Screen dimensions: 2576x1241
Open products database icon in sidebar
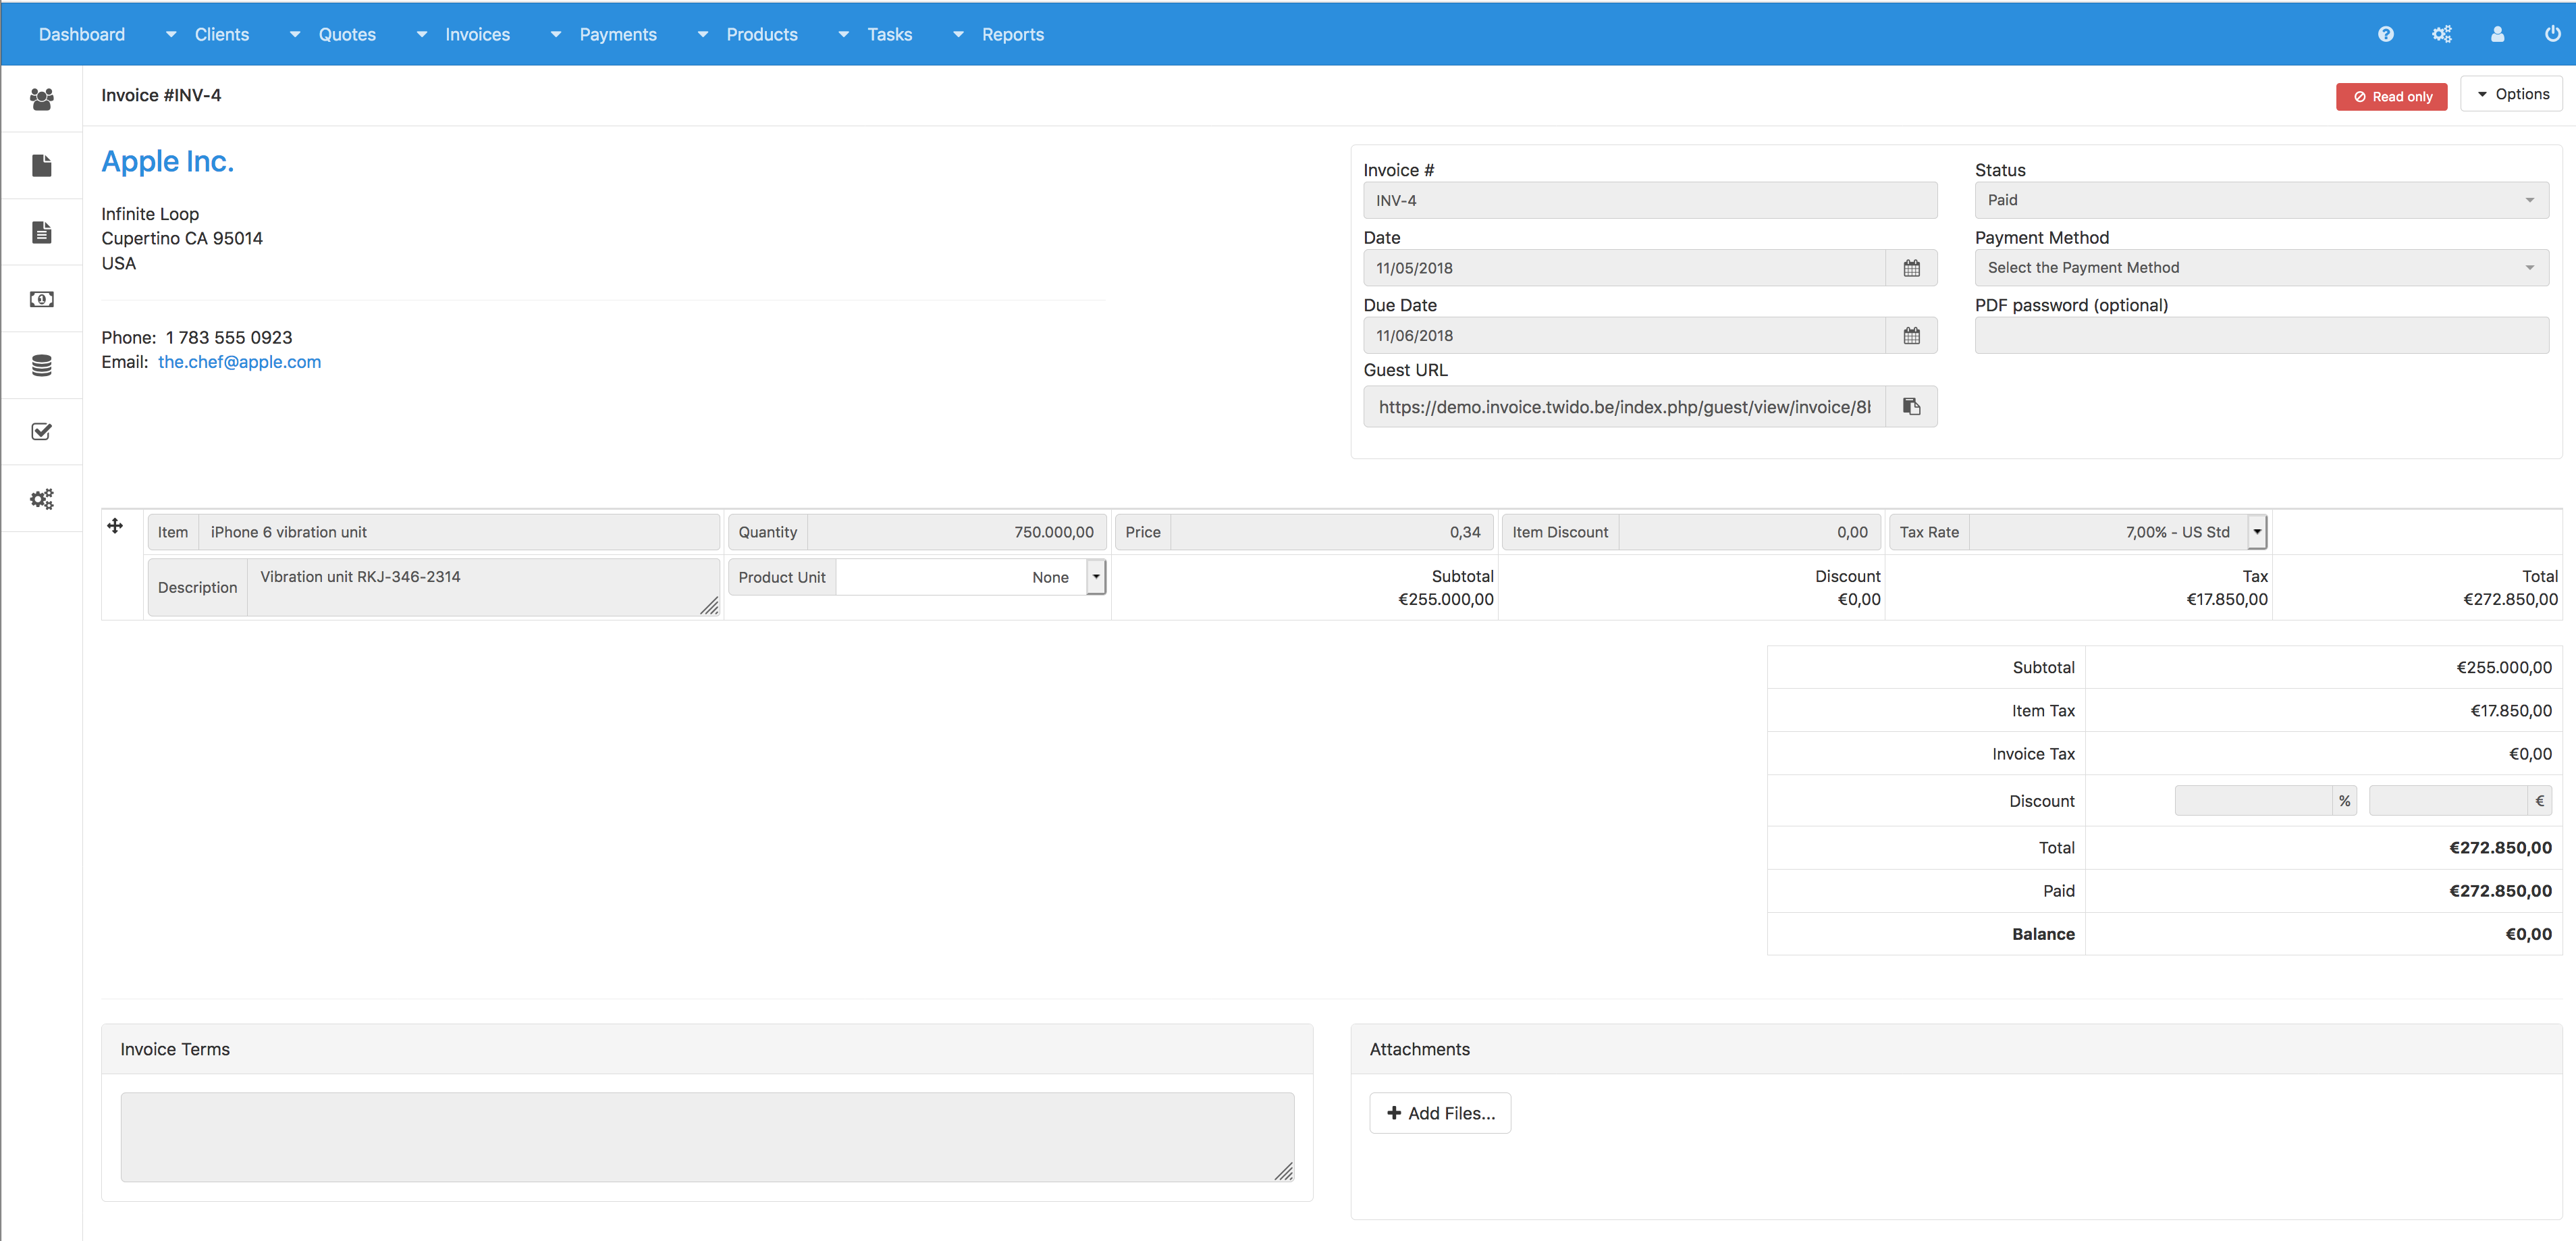tap(41, 365)
